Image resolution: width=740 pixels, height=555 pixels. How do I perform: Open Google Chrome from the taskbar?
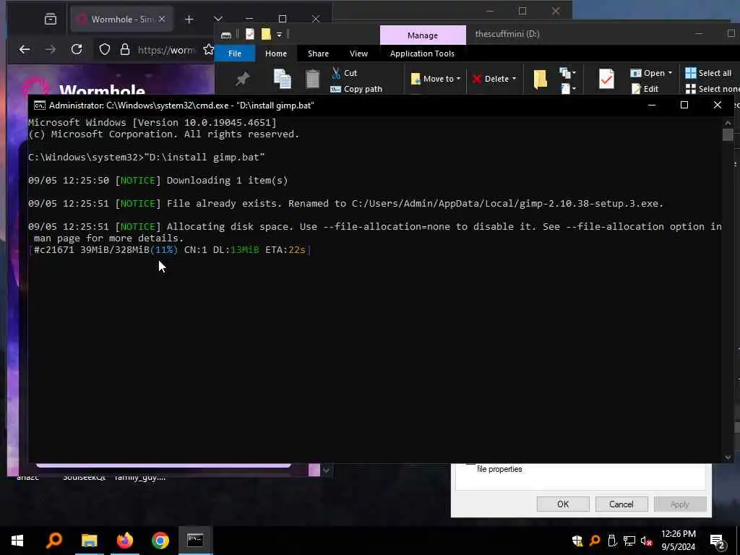[160, 541]
